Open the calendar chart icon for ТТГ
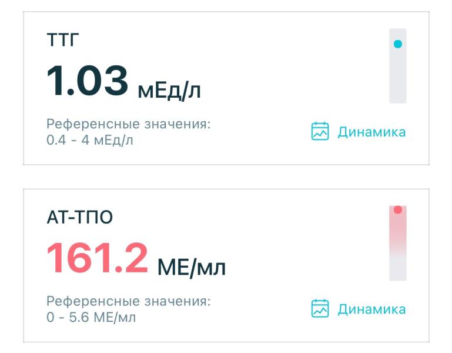The image size is (452, 353). click(320, 131)
